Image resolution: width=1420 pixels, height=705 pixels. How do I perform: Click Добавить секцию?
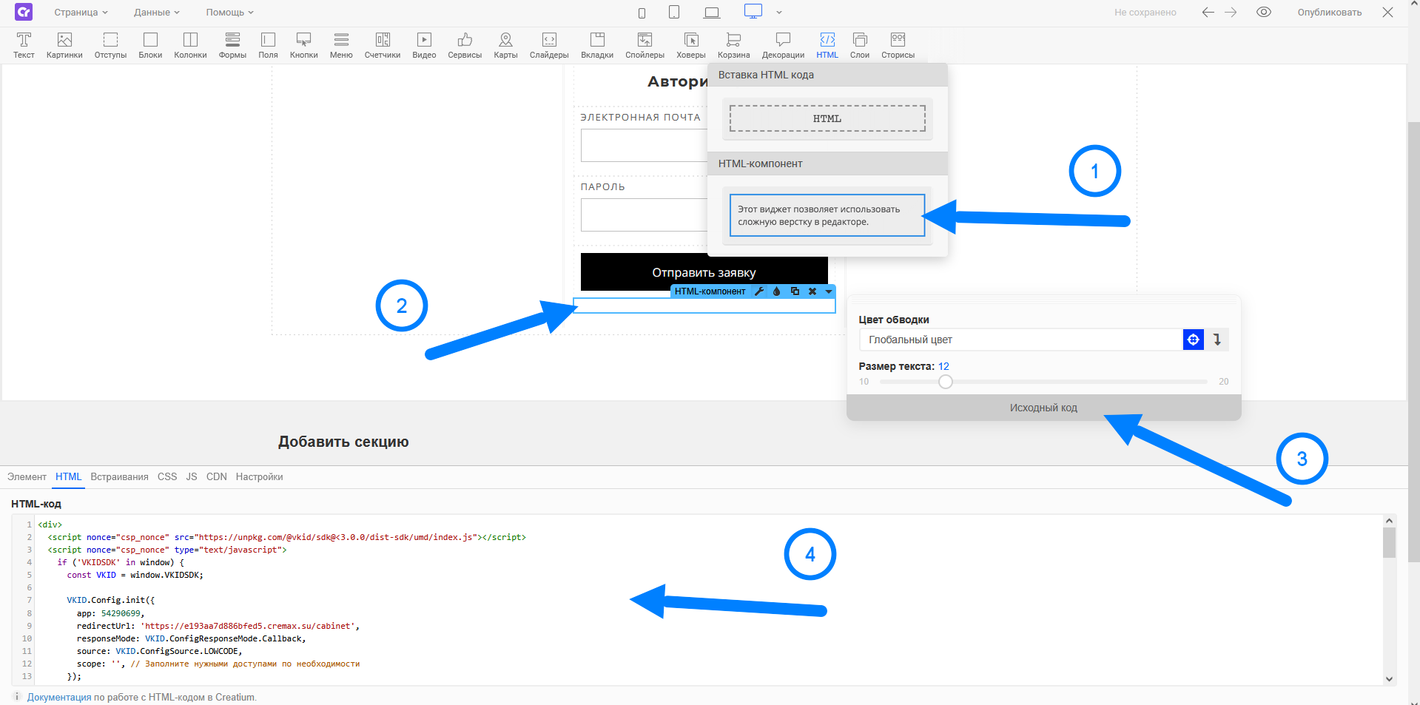(343, 442)
